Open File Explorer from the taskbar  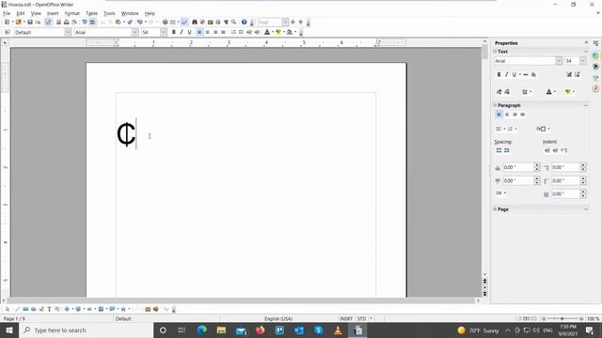point(221,330)
